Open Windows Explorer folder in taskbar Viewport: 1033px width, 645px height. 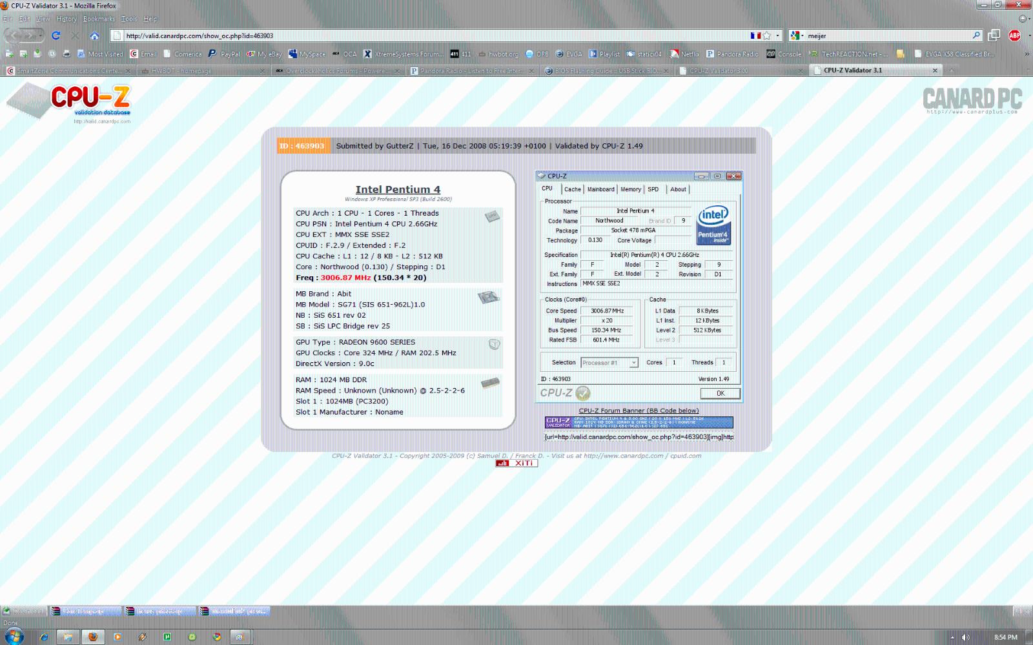pyautogui.click(x=68, y=637)
